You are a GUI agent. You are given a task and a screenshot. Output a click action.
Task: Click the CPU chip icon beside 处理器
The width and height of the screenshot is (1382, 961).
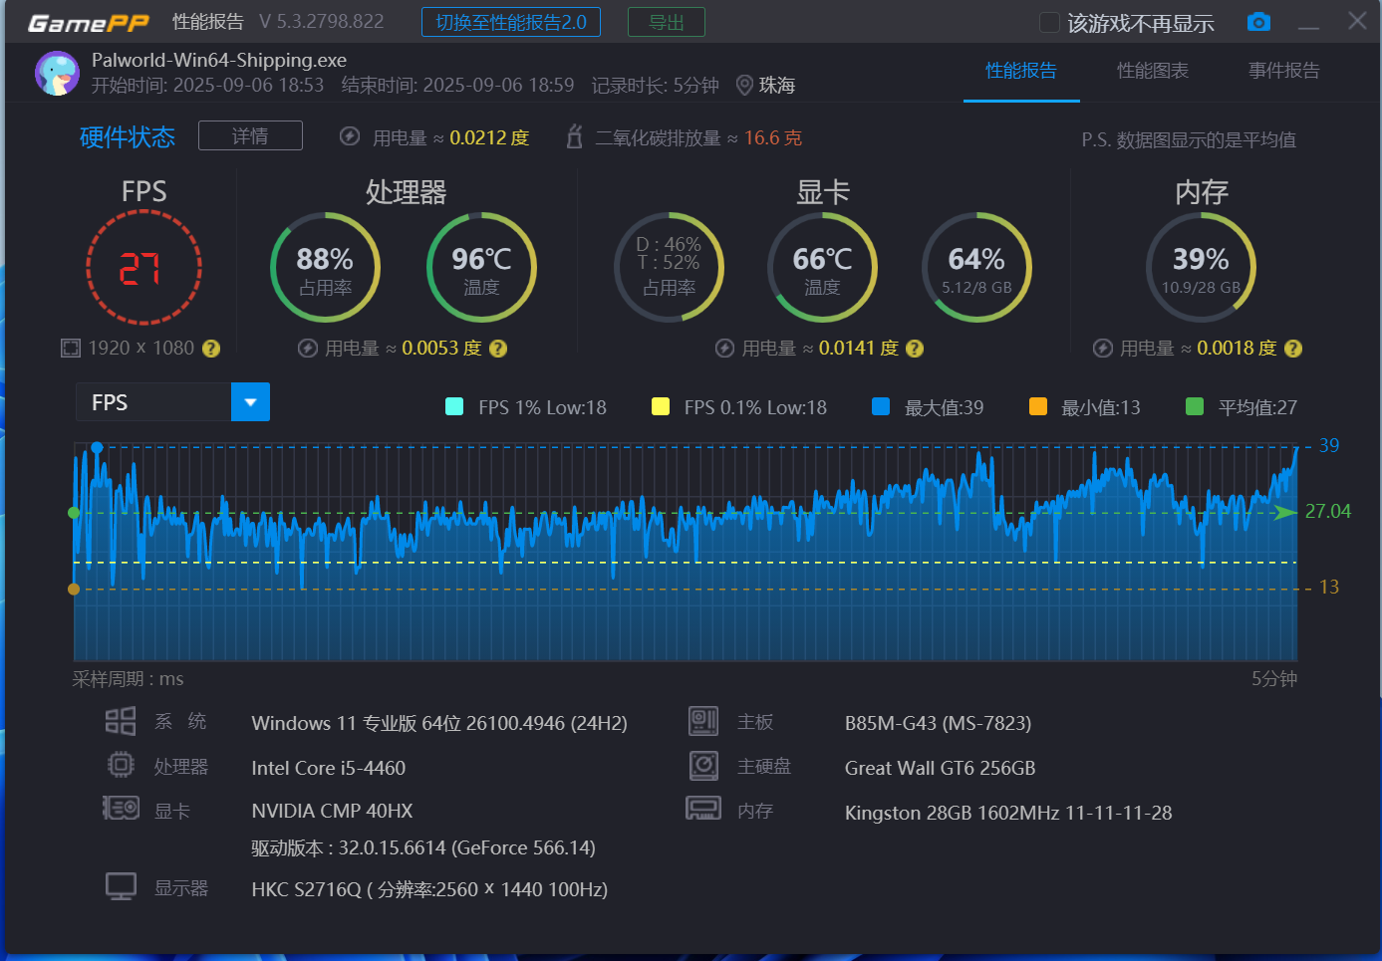click(x=121, y=765)
